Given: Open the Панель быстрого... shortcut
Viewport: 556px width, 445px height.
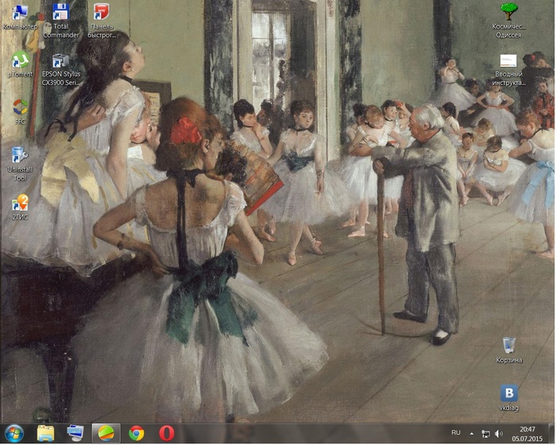Looking at the screenshot, I should 102,21.
